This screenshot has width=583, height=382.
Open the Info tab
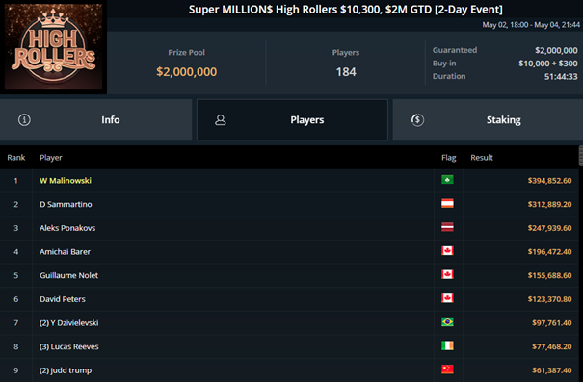[96, 120]
